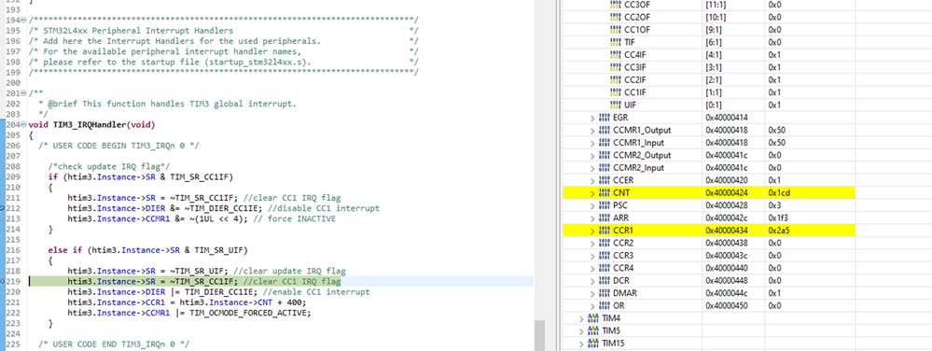
Task: Collapse the comment block at line 194
Action: 23,21
